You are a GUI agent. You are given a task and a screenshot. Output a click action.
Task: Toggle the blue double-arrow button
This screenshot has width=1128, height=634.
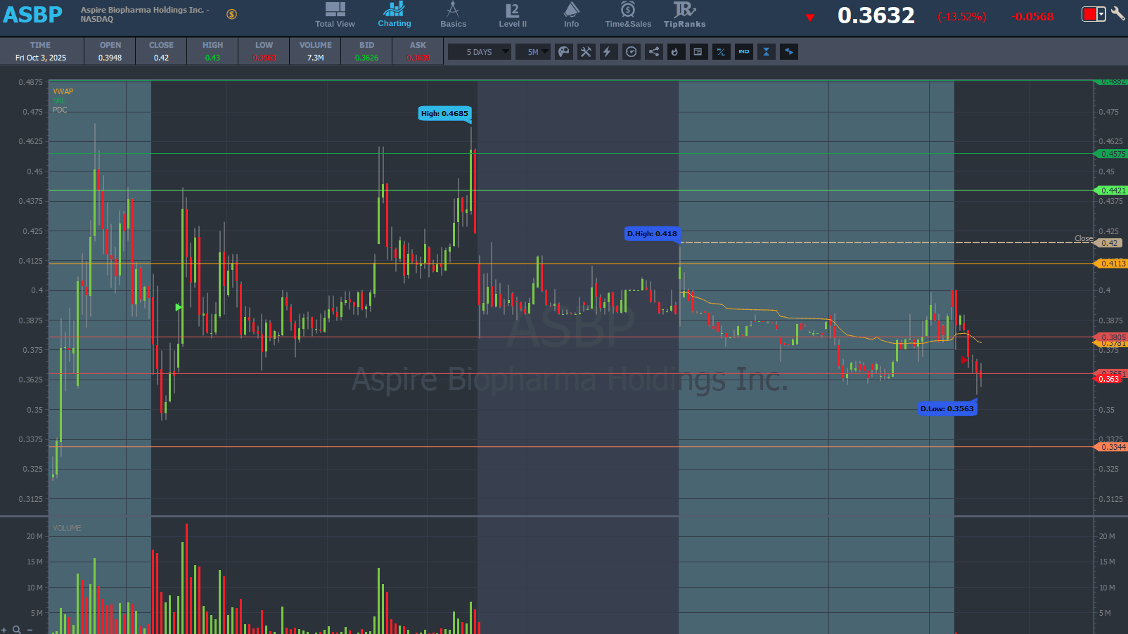pyautogui.click(x=789, y=52)
